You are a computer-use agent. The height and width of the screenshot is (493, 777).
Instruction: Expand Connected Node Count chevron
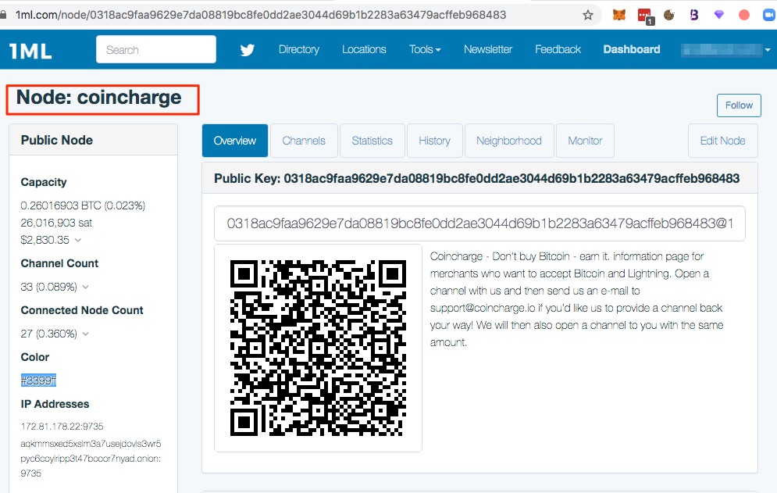tap(86, 334)
